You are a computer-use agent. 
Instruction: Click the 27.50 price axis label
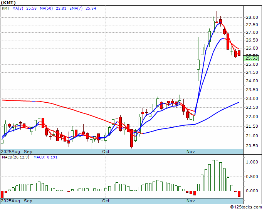tap(252, 25)
